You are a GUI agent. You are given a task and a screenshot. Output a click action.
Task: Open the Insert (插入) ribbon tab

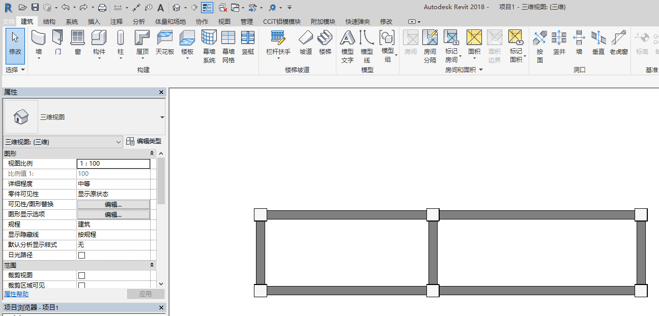[94, 22]
